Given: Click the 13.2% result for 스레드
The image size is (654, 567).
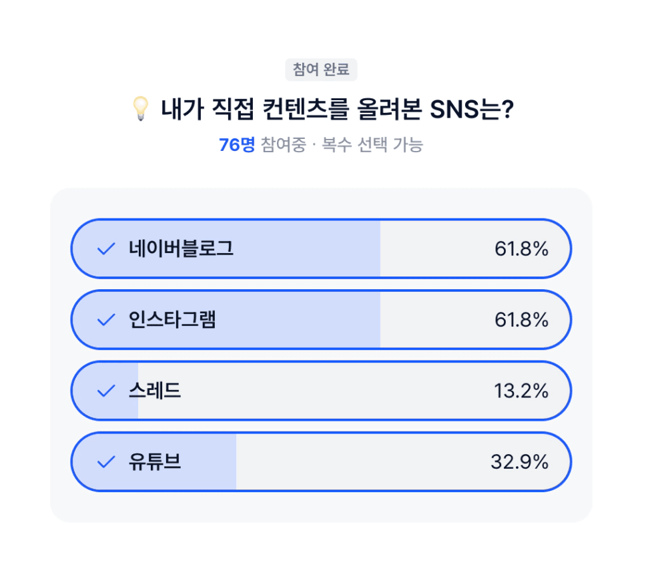Looking at the screenshot, I should [x=521, y=391].
